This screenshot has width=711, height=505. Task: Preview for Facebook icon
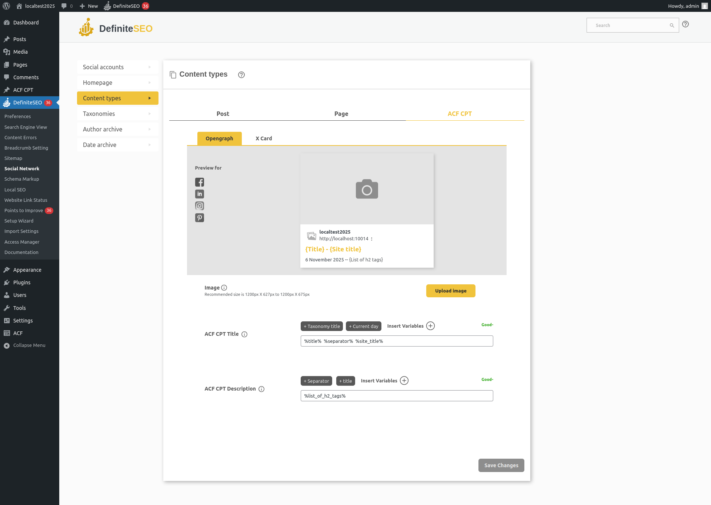200,182
